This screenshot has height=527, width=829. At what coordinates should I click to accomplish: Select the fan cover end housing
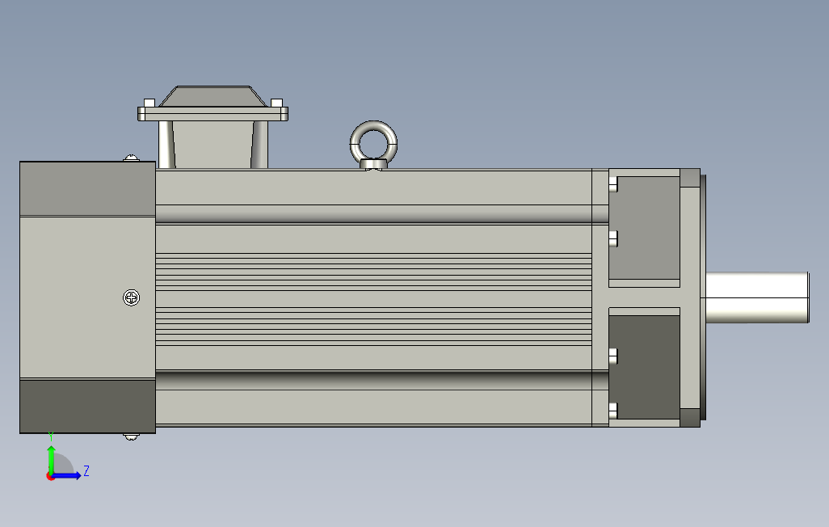88,297
